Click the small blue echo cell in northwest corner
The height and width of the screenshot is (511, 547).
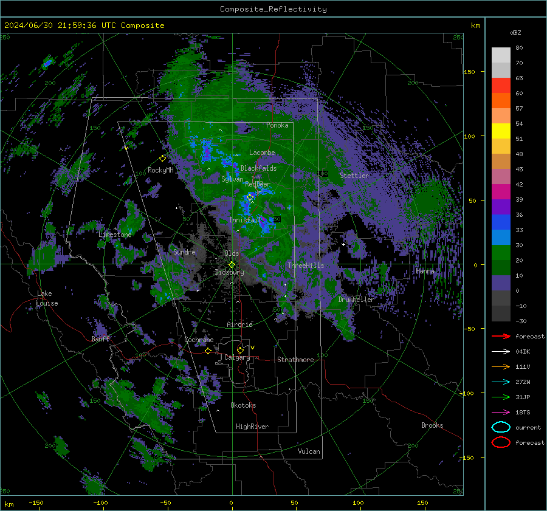point(47,63)
